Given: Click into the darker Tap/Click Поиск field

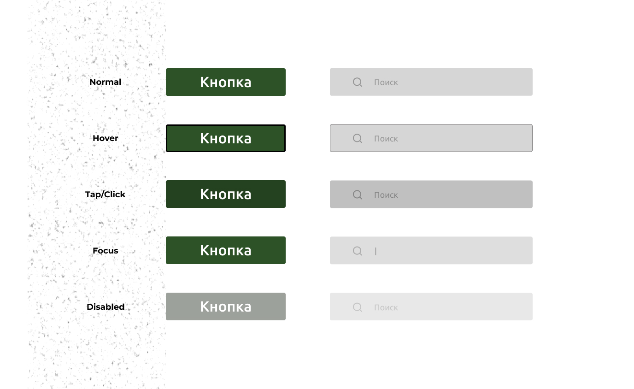Looking at the screenshot, I should [431, 194].
